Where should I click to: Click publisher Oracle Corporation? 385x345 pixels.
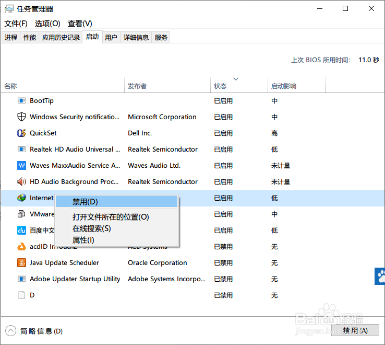[x=158, y=263]
